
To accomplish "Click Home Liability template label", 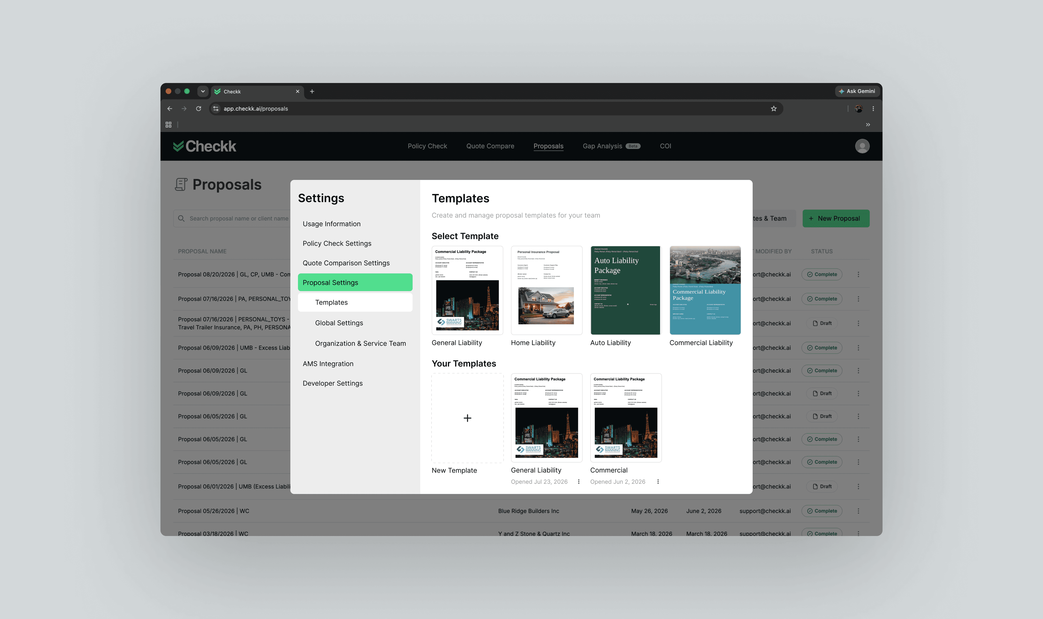I will tap(533, 343).
